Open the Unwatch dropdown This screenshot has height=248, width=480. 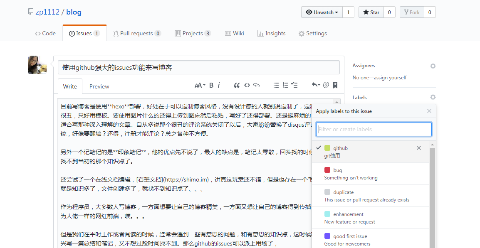coord(322,12)
